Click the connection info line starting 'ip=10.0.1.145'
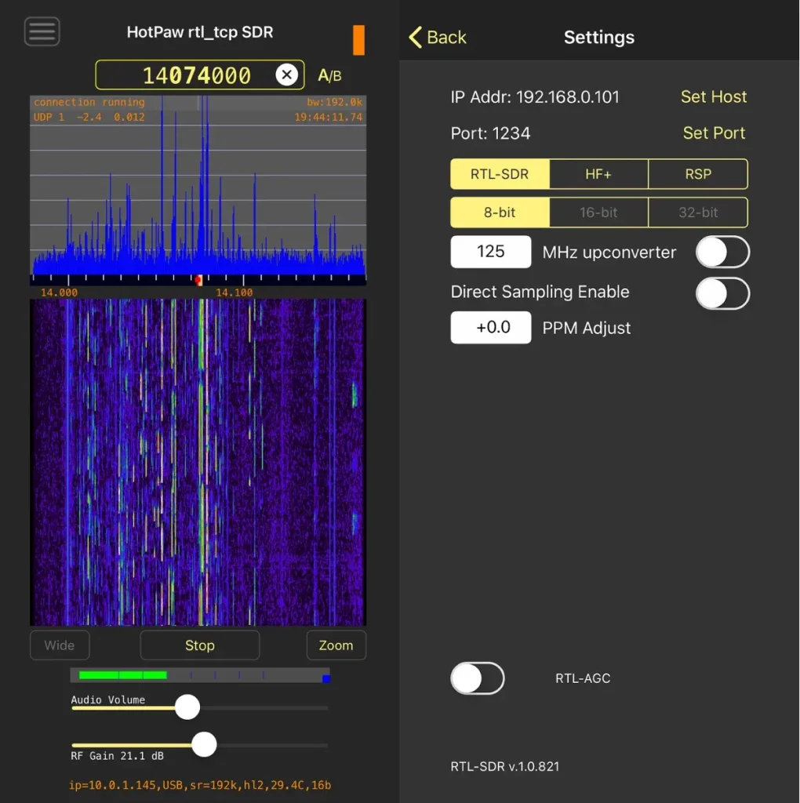800x803 pixels. (200, 785)
